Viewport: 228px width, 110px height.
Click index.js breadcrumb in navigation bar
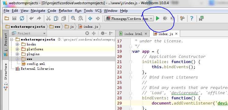(88, 27)
